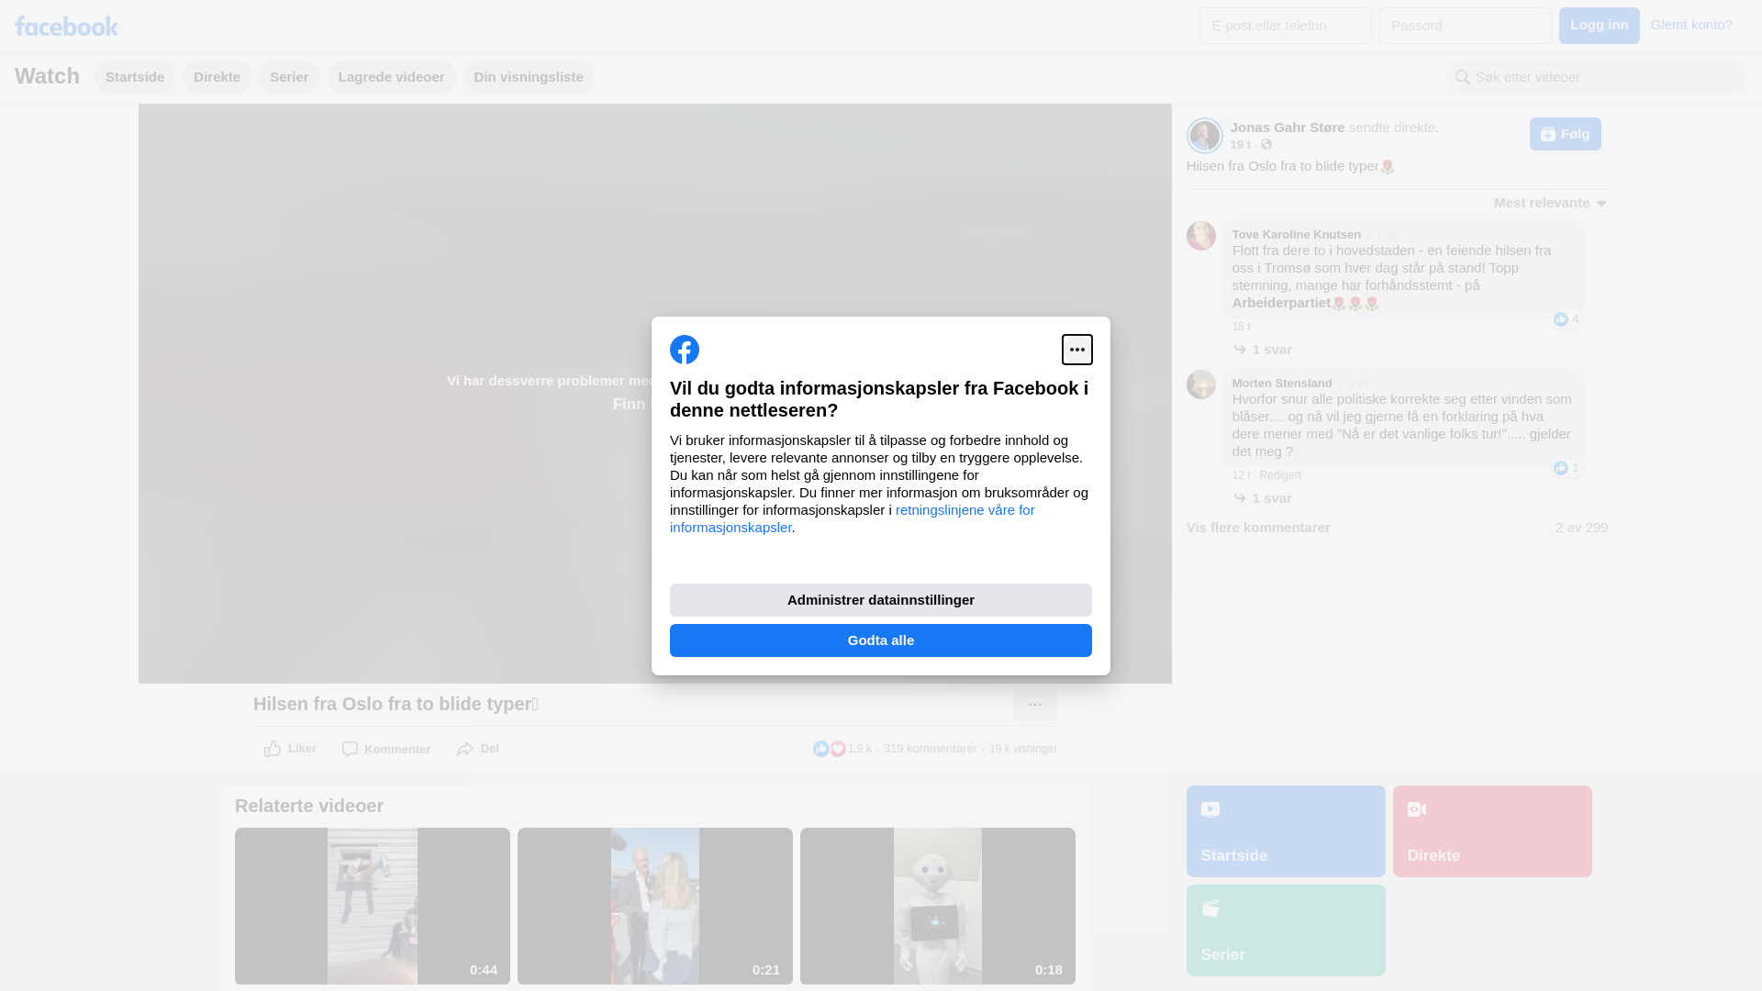This screenshot has width=1762, height=991.
Task: Open the three-dots menu in cookie dialog
Action: coord(1076,350)
